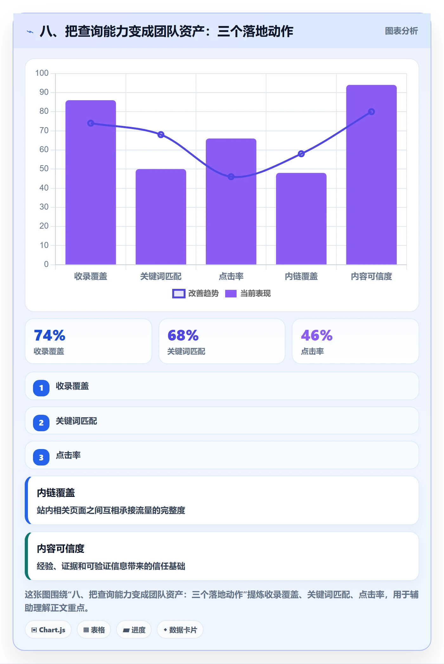The height and width of the screenshot is (664, 444).
Task: Click the lightning icon beside the title
Action: click(30, 32)
